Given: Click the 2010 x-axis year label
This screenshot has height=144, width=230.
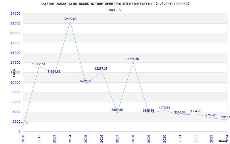Looking at the screenshot, I should pyautogui.click(x=23, y=139).
